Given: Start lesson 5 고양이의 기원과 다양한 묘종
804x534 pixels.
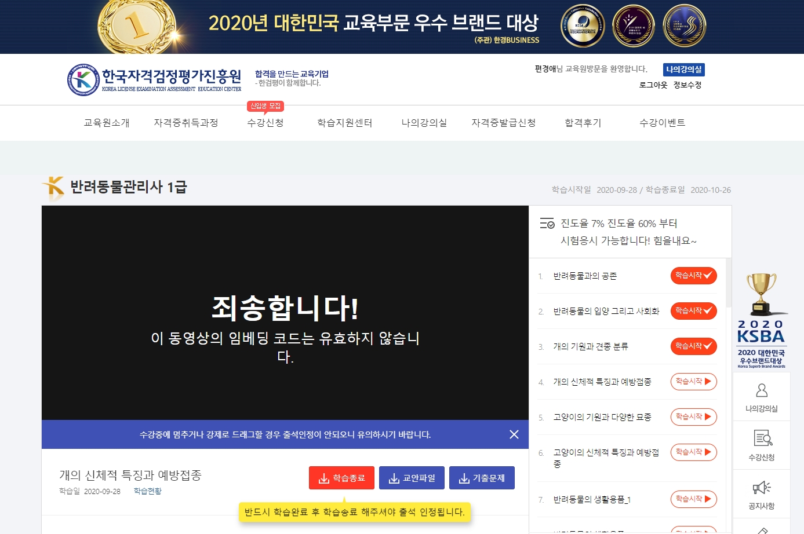Looking at the screenshot, I should point(694,417).
